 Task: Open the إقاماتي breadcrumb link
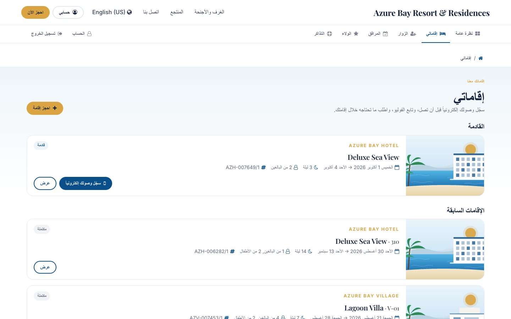click(466, 58)
